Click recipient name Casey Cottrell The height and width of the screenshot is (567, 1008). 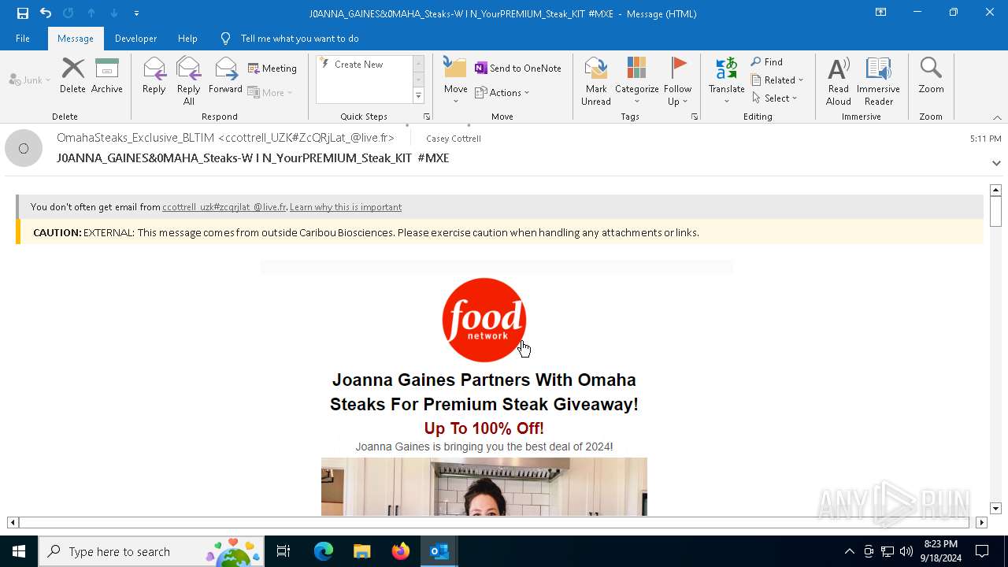point(454,139)
